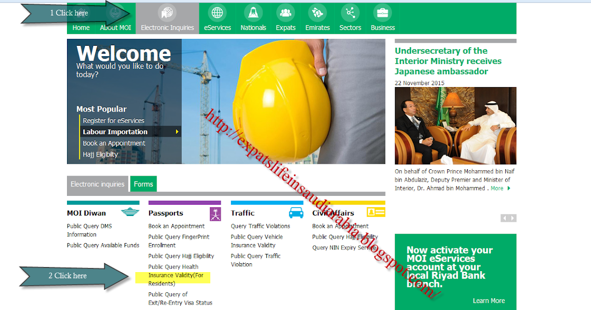Screen dimensions: 591x310
Task: Open the eServices menu label
Action: (x=217, y=28)
